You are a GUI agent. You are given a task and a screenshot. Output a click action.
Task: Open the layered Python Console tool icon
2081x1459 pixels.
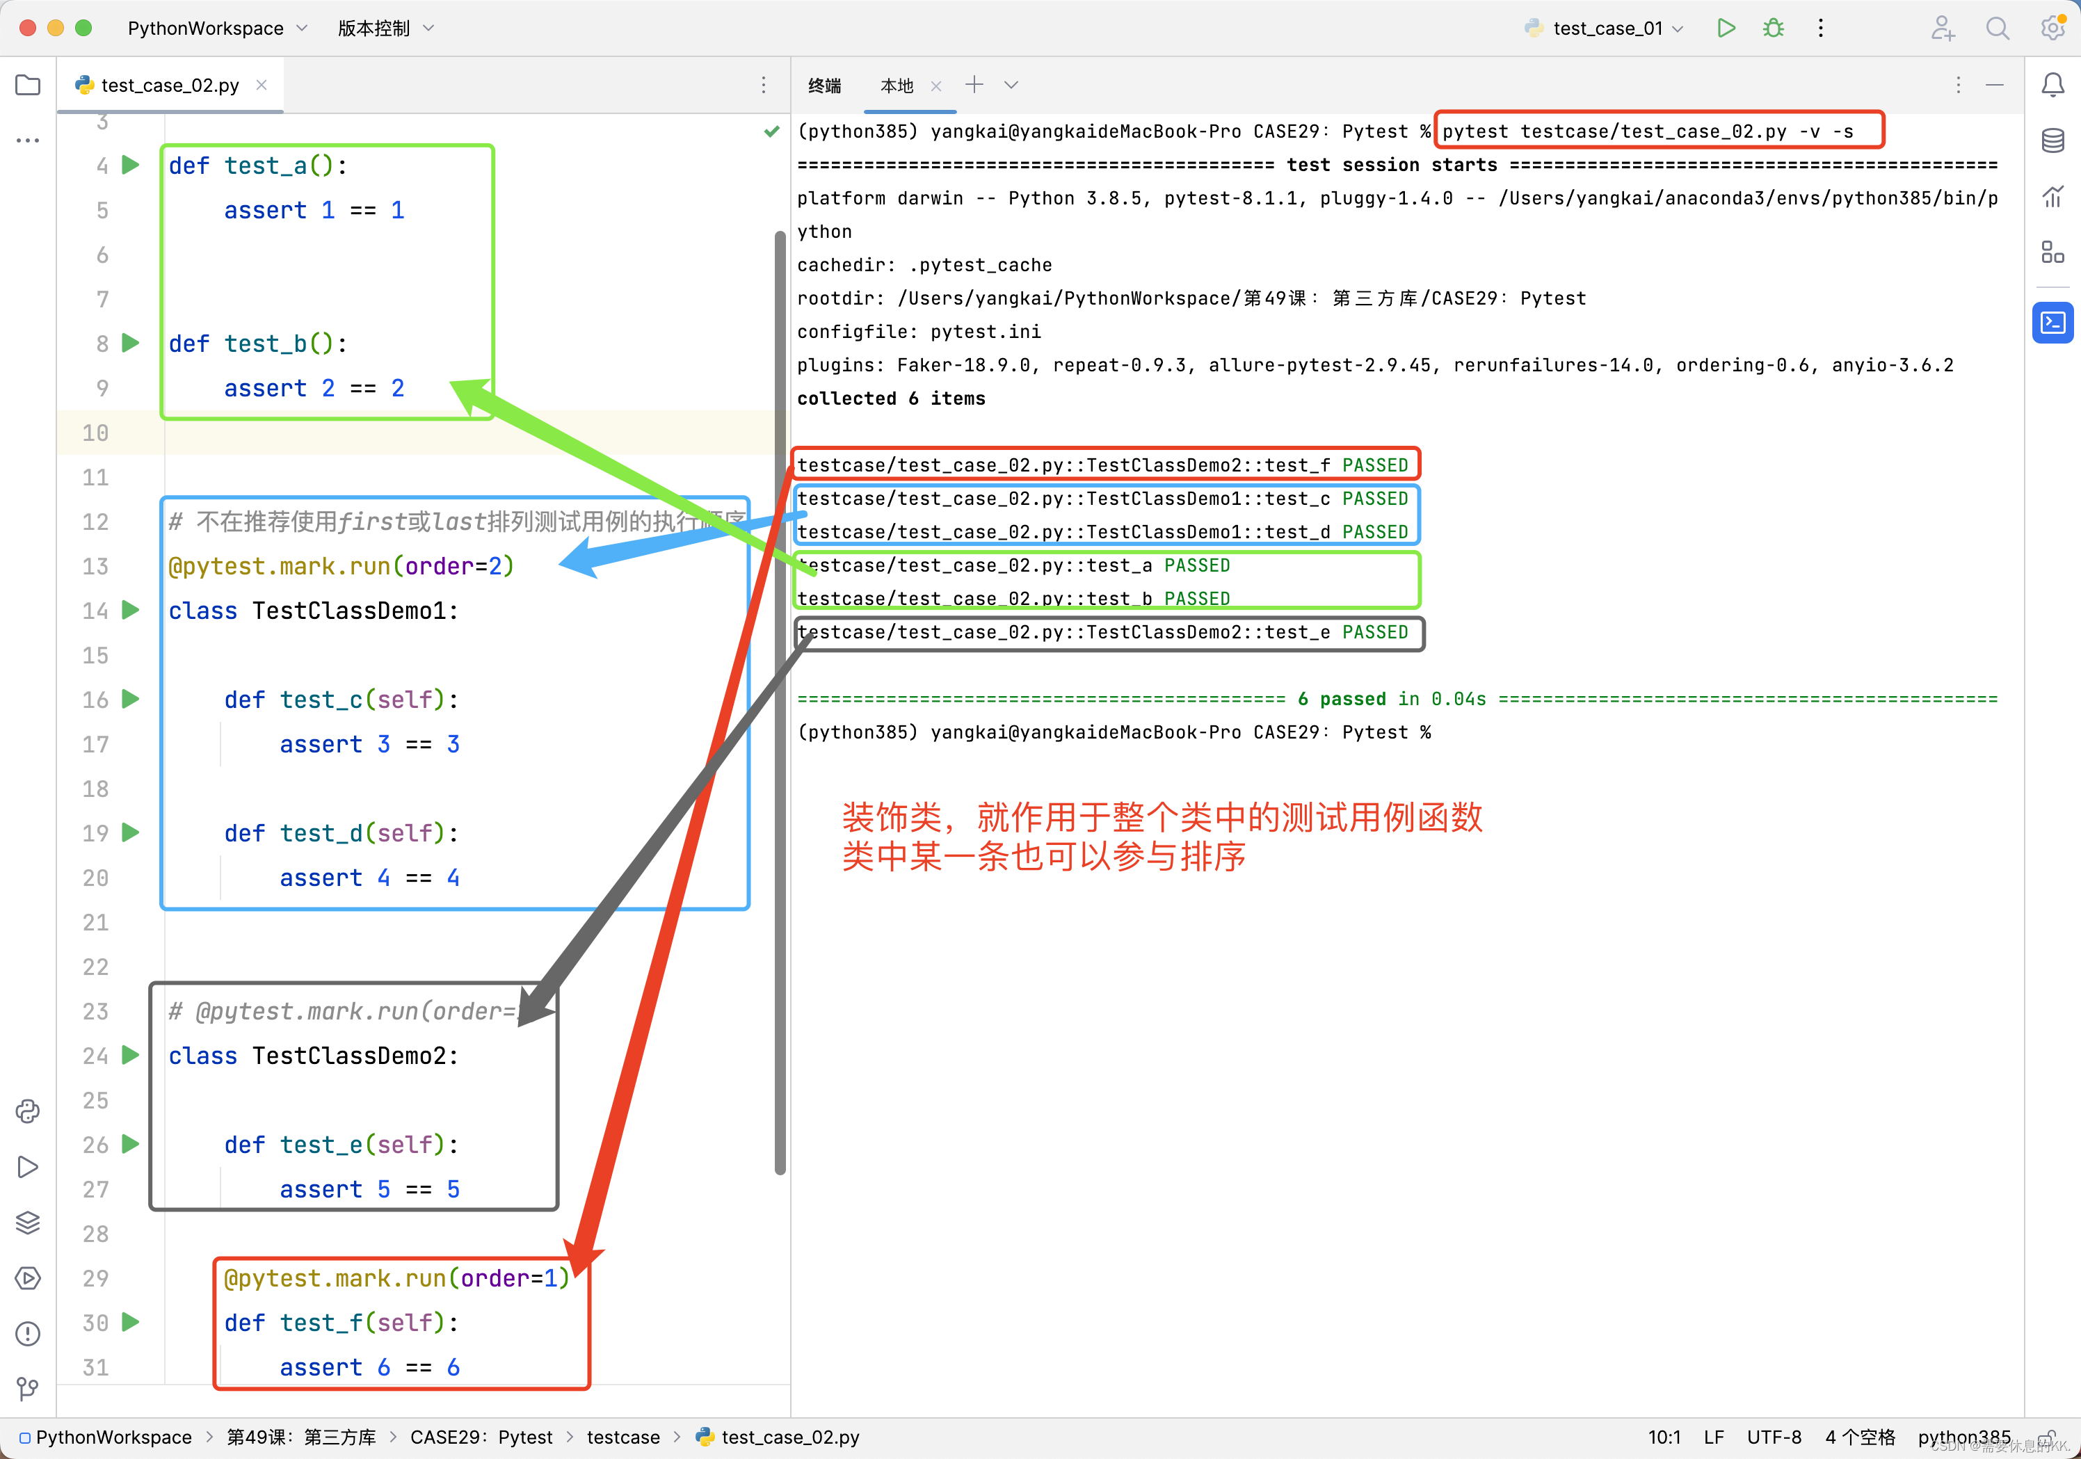click(x=28, y=1223)
